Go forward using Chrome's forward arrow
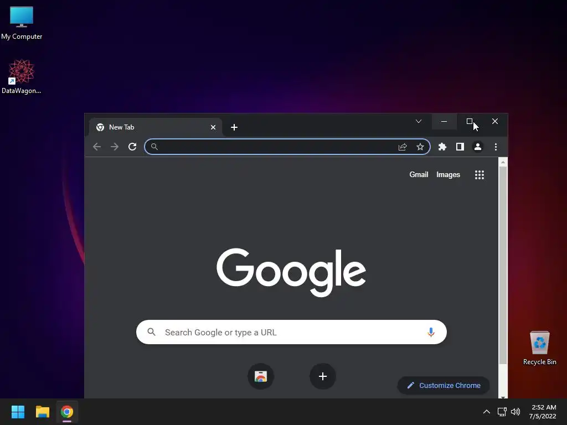Screen dimensions: 567x425 click(x=114, y=147)
